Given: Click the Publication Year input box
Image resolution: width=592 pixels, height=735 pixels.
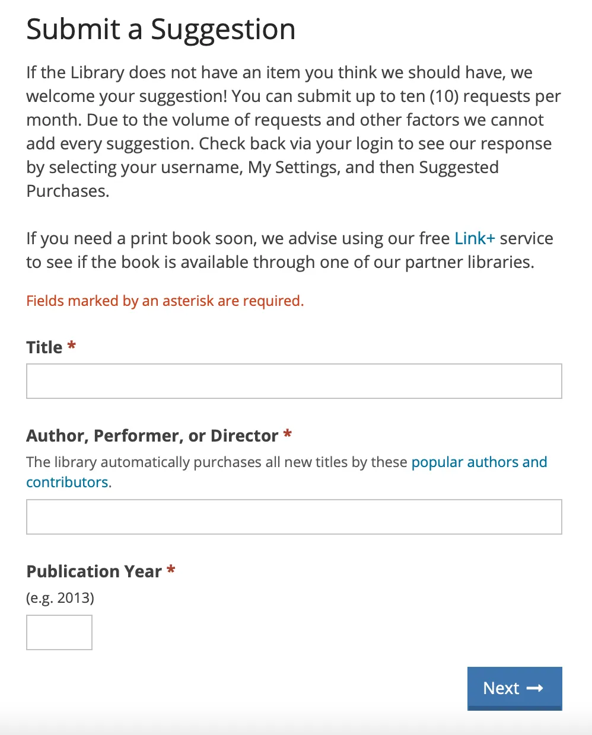Looking at the screenshot, I should pos(59,632).
